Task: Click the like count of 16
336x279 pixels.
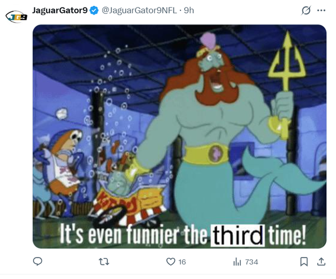Action: pyautogui.click(x=182, y=262)
